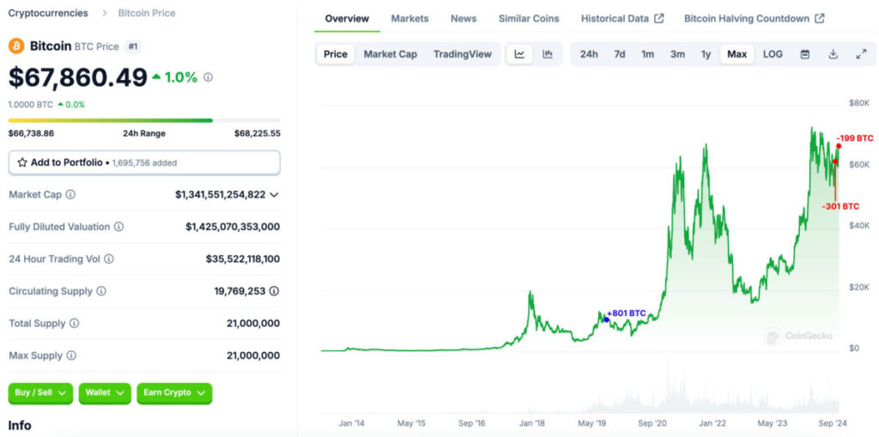Image resolution: width=879 pixels, height=437 pixels.
Task: Switch to the Markets tab
Action: pos(409,18)
